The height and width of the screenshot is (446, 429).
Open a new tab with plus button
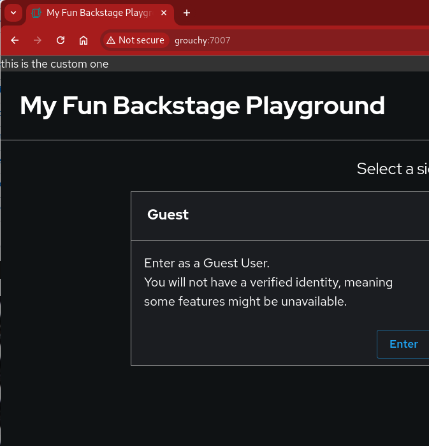tap(187, 13)
